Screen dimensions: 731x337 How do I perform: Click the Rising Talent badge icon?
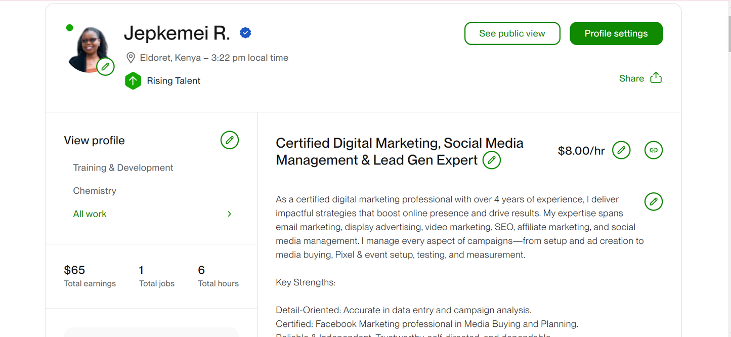tap(133, 81)
